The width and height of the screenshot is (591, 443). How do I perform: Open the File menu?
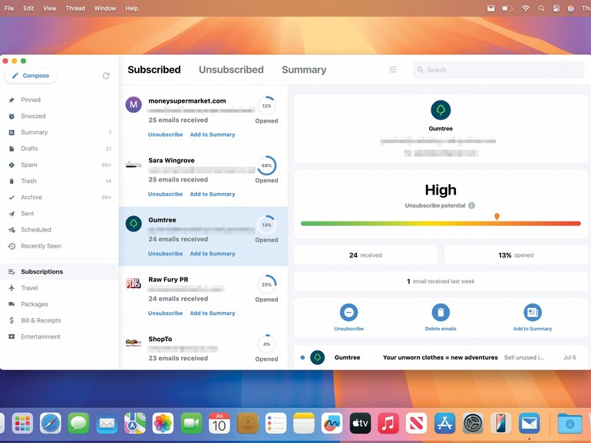click(9, 8)
